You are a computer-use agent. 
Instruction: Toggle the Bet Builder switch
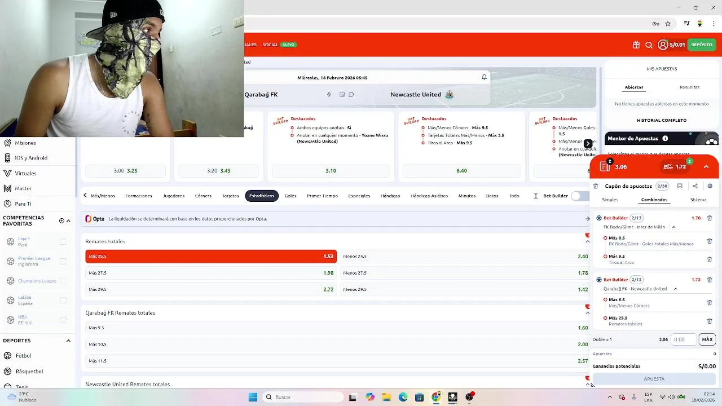(x=580, y=196)
